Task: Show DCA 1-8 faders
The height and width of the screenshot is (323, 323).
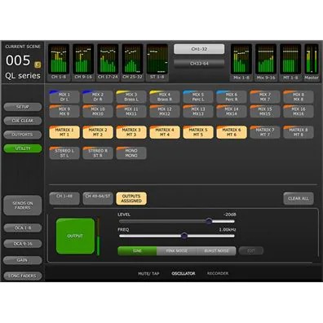Action: pos(23,228)
